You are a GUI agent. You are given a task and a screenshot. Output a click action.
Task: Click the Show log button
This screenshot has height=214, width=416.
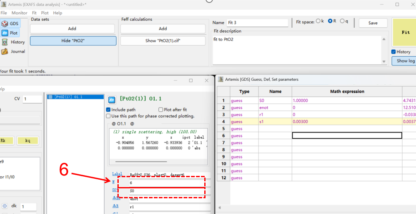[404, 61]
